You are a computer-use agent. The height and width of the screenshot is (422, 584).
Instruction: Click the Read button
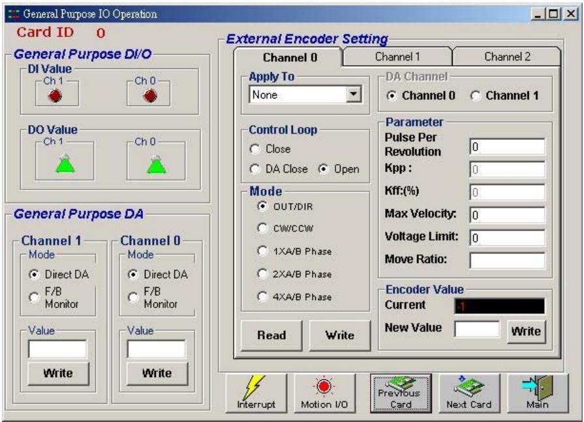pyautogui.click(x=271, y=335)
